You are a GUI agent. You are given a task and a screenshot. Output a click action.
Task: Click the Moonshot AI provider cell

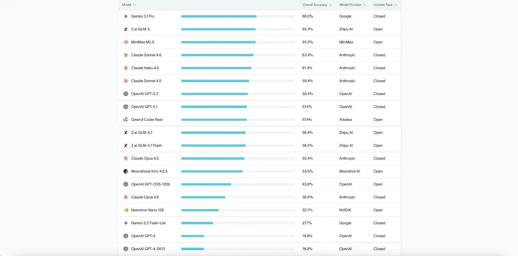click(x=350, y=171)
